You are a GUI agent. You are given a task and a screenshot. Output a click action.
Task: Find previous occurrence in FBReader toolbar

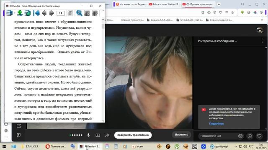(87, 13)
